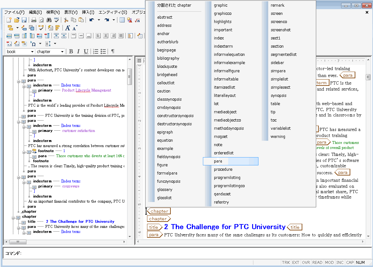Click 'Index term:' link above 'customer satisfaction'
The image size is (373, 267).
tap(71, 126)
